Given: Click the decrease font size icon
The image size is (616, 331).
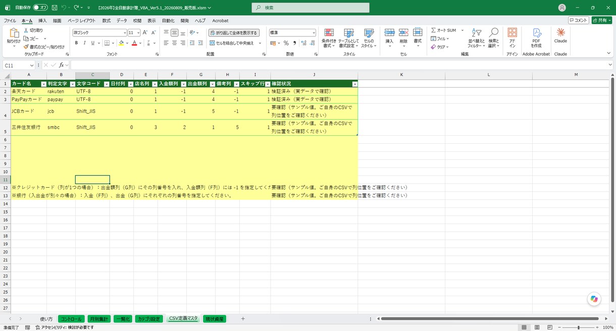Looking at the screenshot, I should click(154, 32).
